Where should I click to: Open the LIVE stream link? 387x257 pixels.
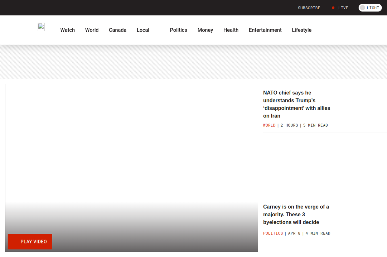[343, 8]
